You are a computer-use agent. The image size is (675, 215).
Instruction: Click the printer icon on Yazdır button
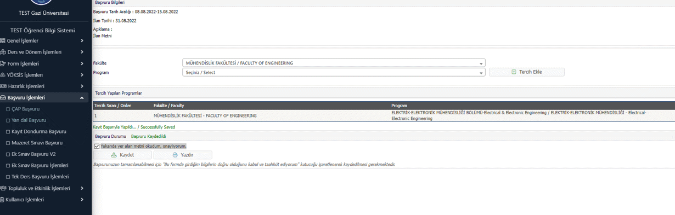click(x=175, y=155)
